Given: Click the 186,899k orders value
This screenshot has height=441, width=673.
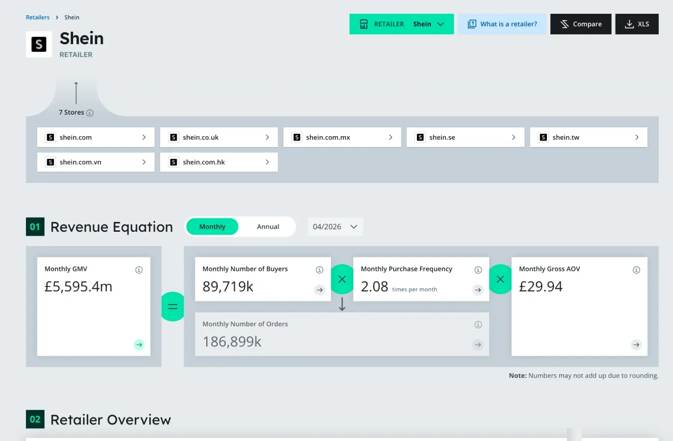Looking at the screenshot, I should 232,342.
